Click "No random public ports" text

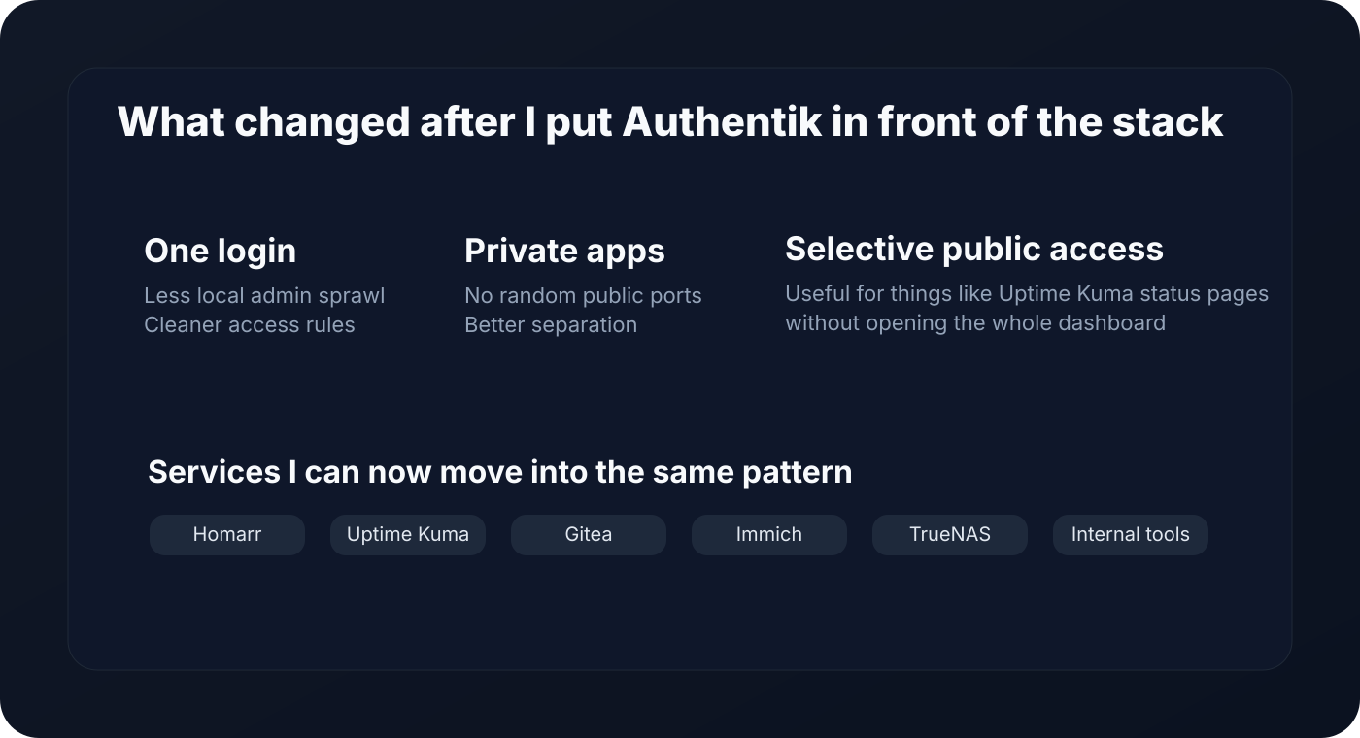pyautogui.click(x=583, y=296)
